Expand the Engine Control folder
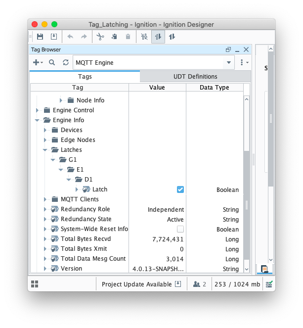303x328 pixels. tap(37, 110)
